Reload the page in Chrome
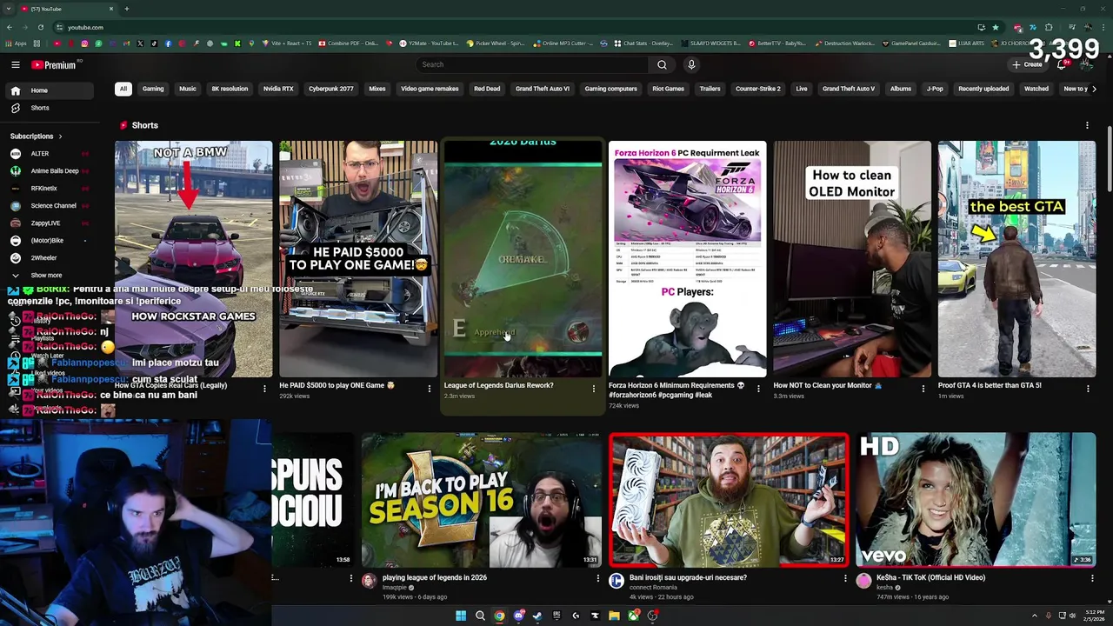The height and width of the screenshot is (626, 1113). click(39, 27)
